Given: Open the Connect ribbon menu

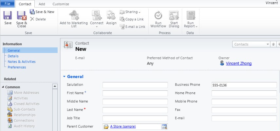Looking at the screenshot, I should pyautogui.click(x=97, y=19).
